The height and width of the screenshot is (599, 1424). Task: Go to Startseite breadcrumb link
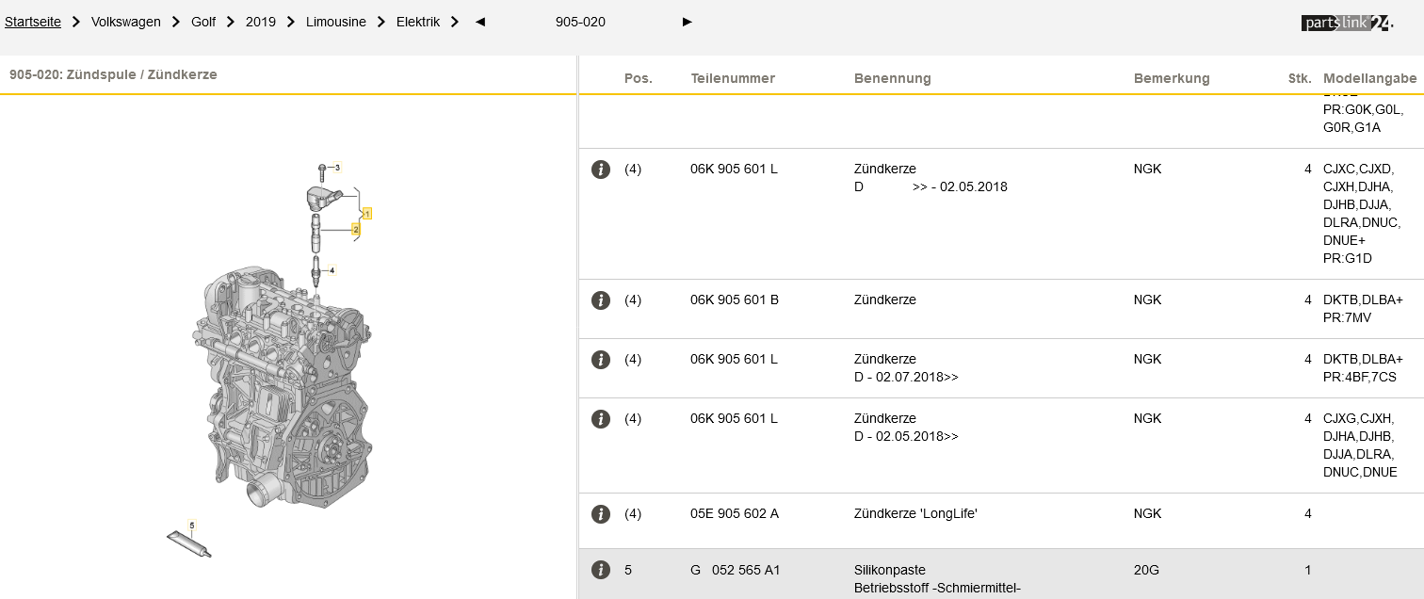tap(33, 22)
